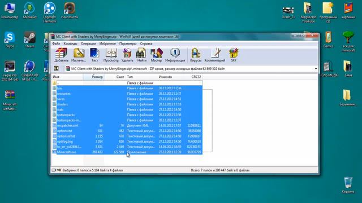Select the texturepacks-m... folder row
The height and width of the screenshot is (203, 362).
pos(127,120)
